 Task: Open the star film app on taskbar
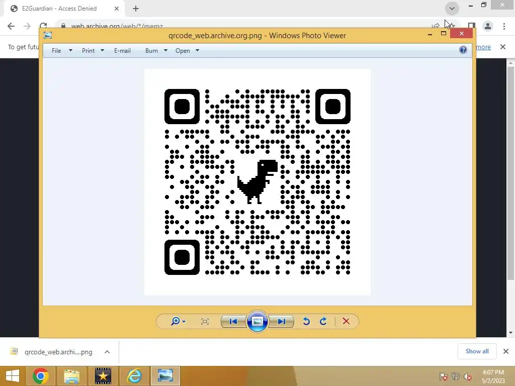[x=103, y=376]
